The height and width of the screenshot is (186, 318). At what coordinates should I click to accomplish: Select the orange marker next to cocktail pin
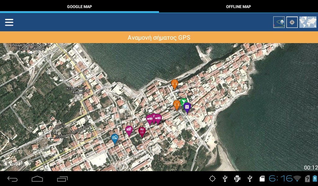pos(177,105)
